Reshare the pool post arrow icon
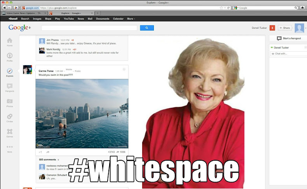This screenshot has height=189, width=307. (x=48, y=152)
